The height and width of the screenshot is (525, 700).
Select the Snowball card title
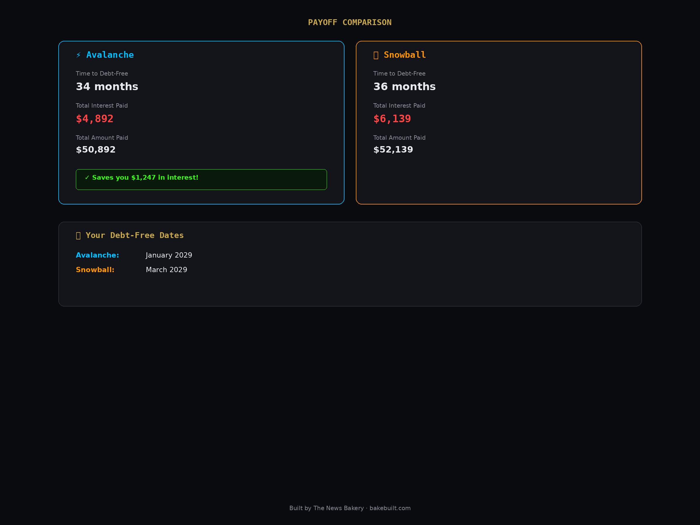[405, 55]
